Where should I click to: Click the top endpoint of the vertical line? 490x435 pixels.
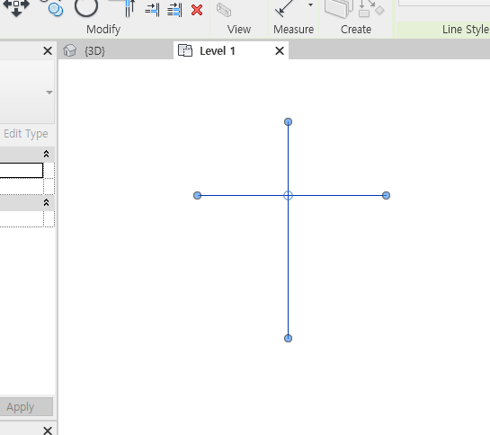tap(288, 121)
